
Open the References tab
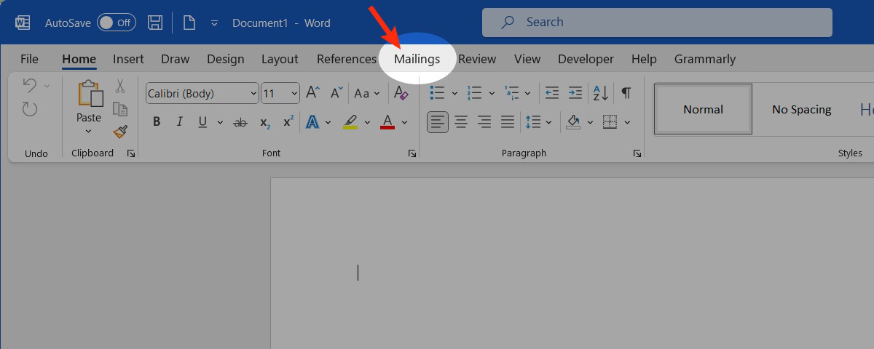[x=346, y=59]
